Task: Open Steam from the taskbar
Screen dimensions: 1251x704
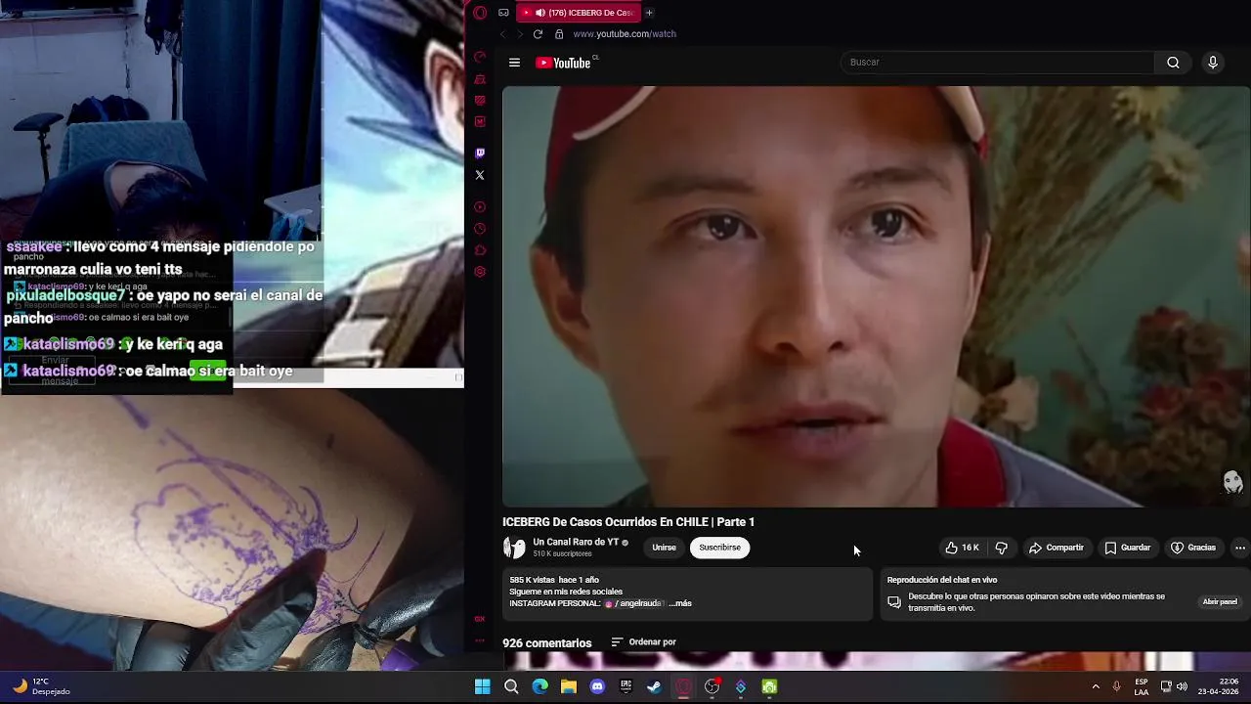Action: click(655, 686)
